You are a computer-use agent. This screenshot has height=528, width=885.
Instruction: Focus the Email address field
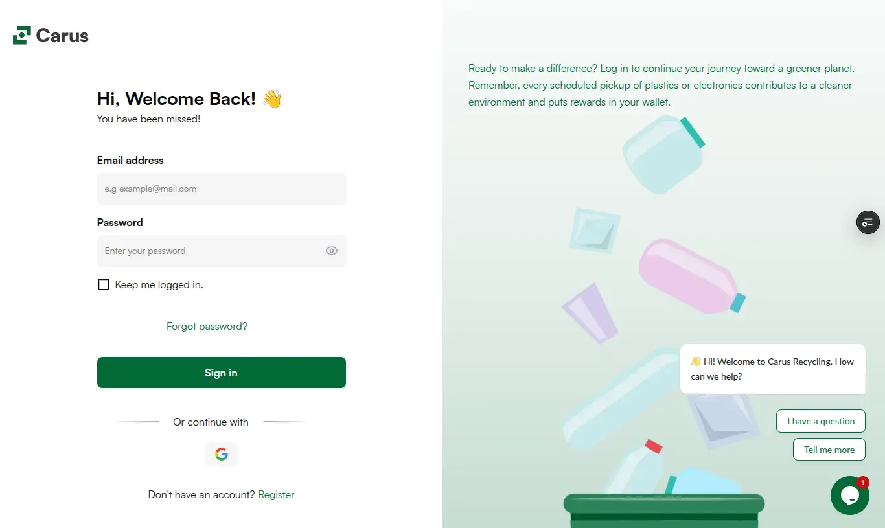pos(222,189)
